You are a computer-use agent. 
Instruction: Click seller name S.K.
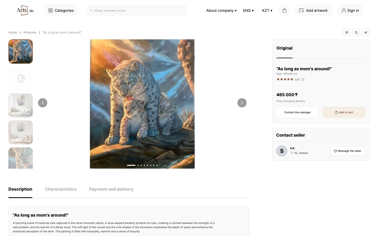[292, 148]
